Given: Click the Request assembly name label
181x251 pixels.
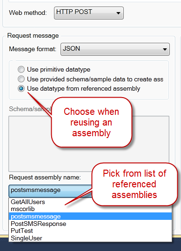Looking at the screenshot, I should pyautogui.click(x=45, y=178).
